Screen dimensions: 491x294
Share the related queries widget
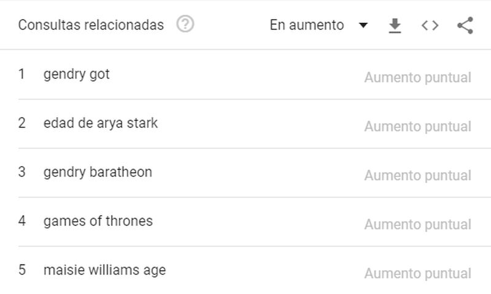coord(465,25)
